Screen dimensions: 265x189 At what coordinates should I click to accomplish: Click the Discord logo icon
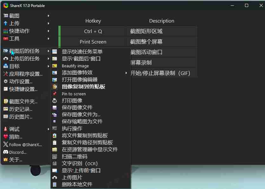[5, 152]
